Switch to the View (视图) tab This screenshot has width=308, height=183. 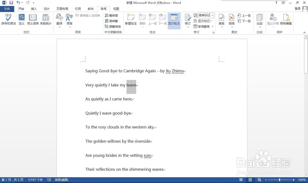(116, 9)
